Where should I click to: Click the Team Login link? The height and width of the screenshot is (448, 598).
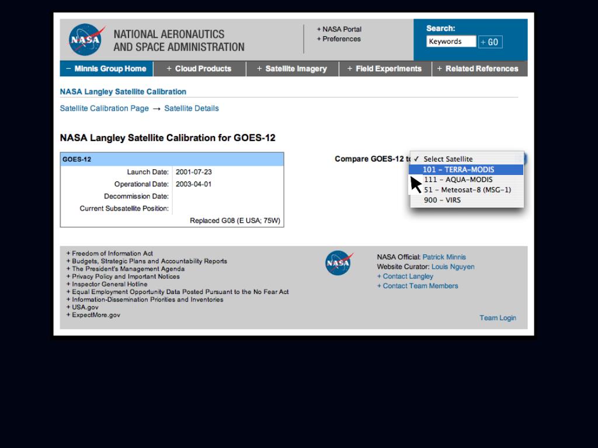(498, 318)
